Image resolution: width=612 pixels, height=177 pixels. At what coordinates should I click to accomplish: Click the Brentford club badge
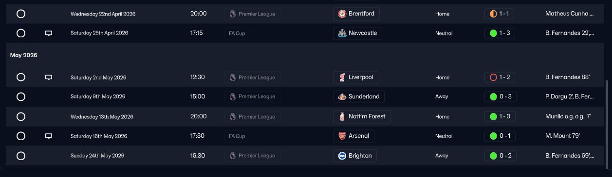coord(342,14)
